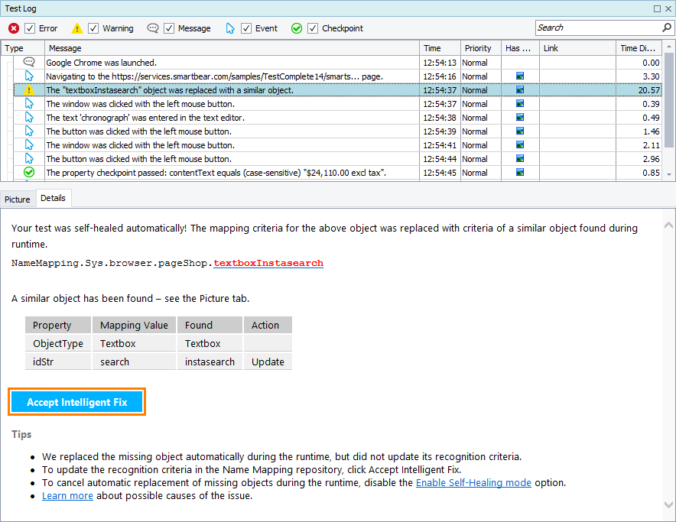This screenshot has height=522, width=676.
Task: Uncheck the Checkpoint filter checkbox
Action: pyautogui.click(x=312, y=28)
